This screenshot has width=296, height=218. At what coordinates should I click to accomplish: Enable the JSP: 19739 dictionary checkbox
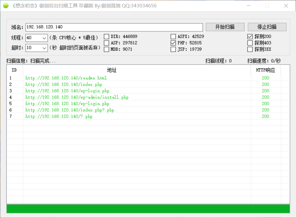coord(173,49)
